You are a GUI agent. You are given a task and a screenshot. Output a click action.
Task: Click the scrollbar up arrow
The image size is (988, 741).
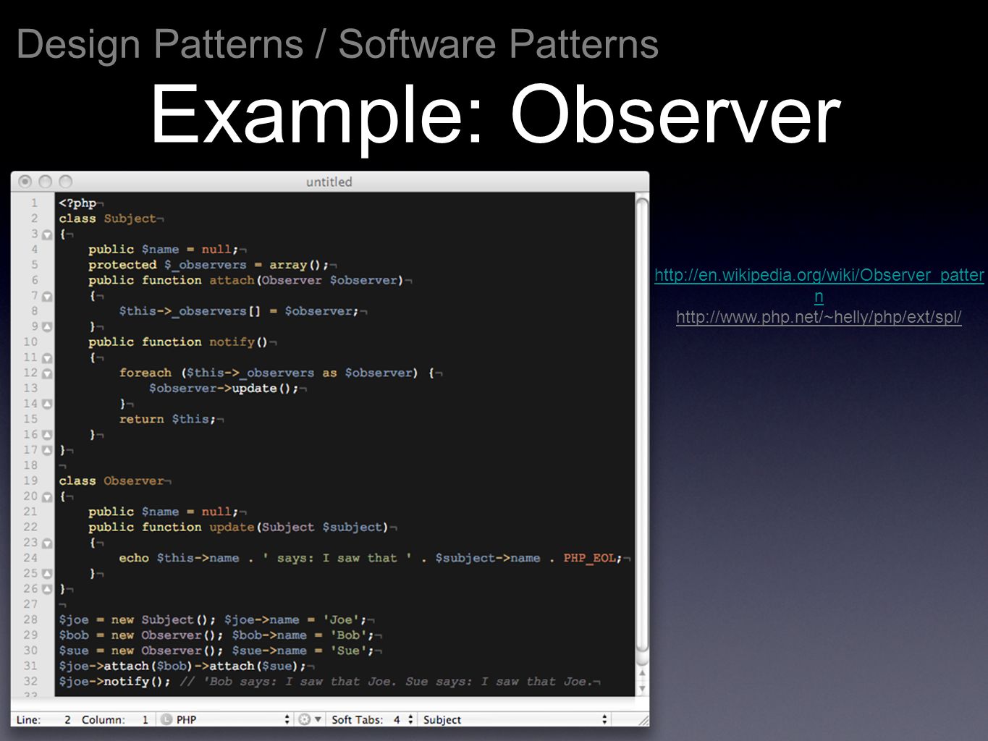click(642, 674)
